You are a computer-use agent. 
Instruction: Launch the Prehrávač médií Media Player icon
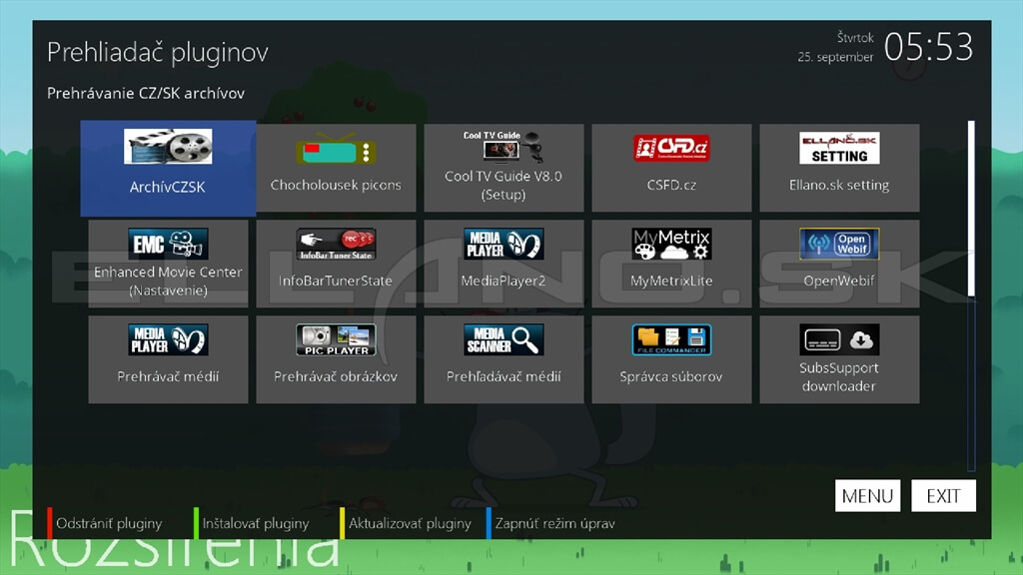[168, 339]
